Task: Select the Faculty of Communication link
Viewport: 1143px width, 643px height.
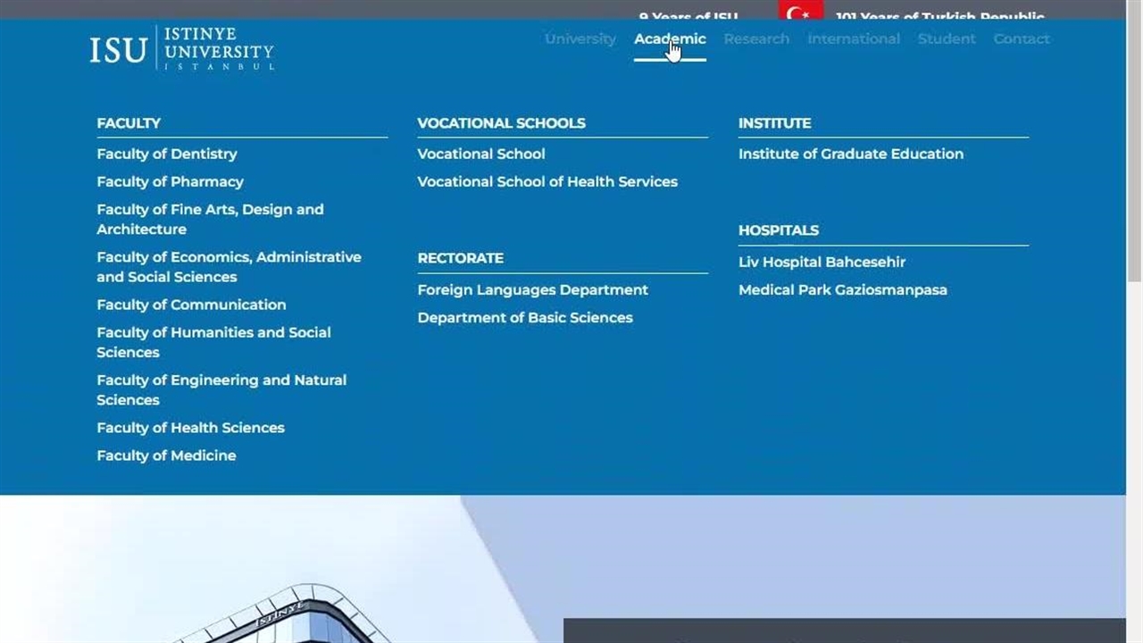Action: [x=191, y=305]
